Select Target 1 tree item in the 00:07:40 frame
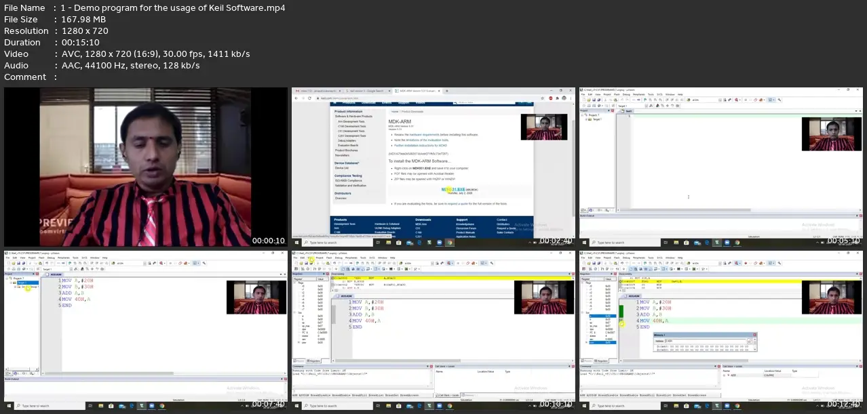The width and height of the screenshot is (867, 414). (x=28, y=283)
